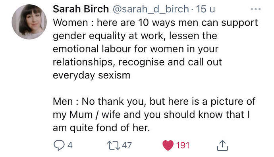Open the three-dot more options menu
Screen dimensions: 274x157
256,9
